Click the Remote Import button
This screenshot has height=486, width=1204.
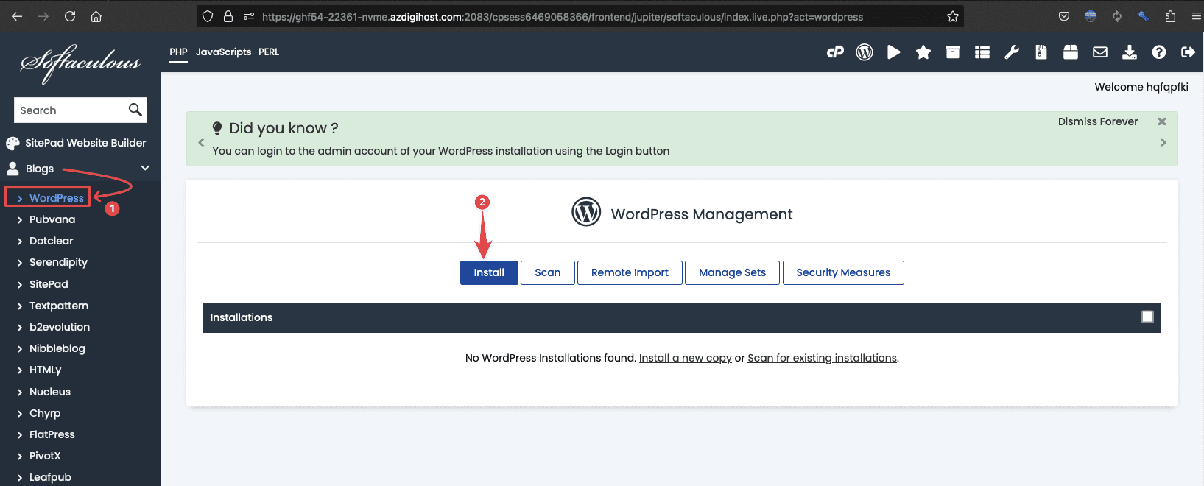(x=630, y=272)
